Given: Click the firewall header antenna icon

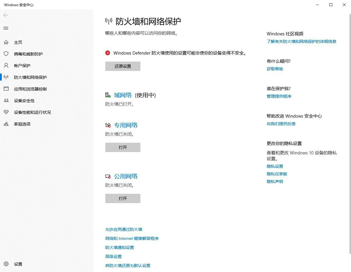Looking at the screenshot, I should 109,21.
